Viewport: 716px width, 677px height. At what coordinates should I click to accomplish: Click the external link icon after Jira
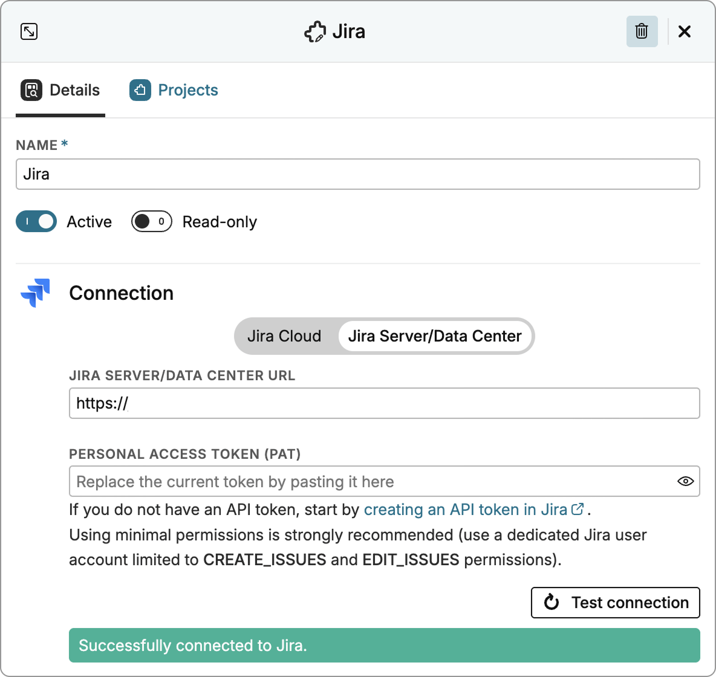pyautogui.click(x=578, y=509)
